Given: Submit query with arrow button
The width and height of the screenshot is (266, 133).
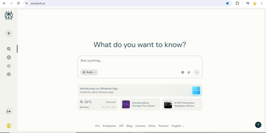Looking at the screenshot, I should 197,72.
